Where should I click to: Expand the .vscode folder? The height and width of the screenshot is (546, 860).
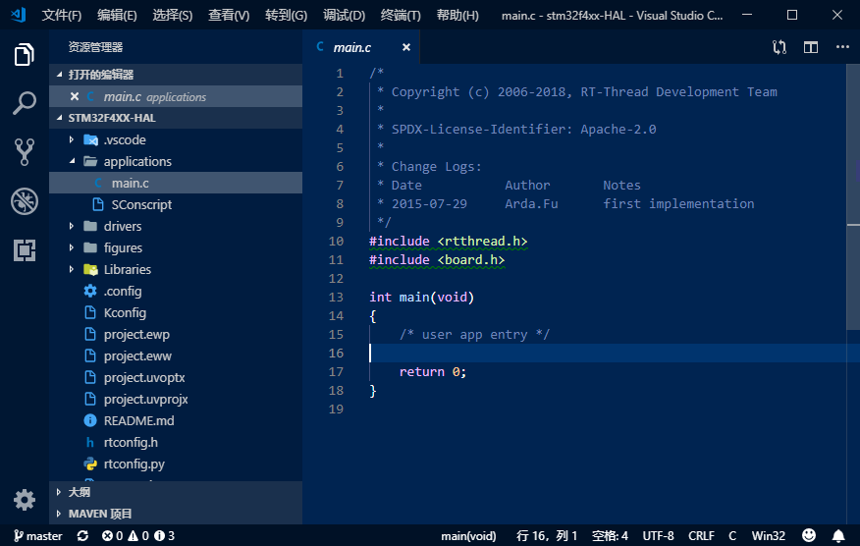pos(176,139)
